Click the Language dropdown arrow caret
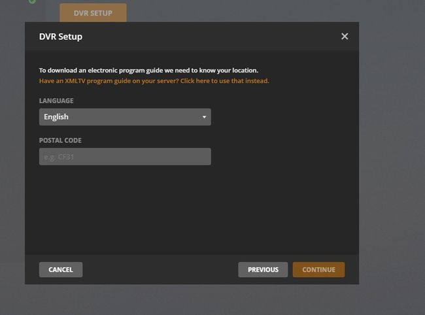This screenshot has width=425, height=315. (x=204, y=117)
